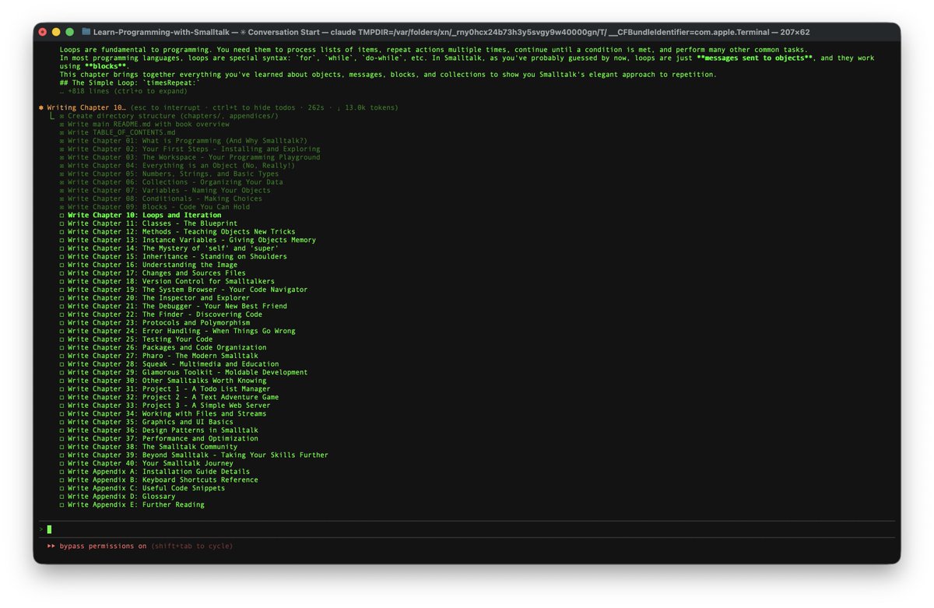Click 'Write Appendix A: Installation Guide Details' row
The image size is (934, 608).
coord(154,471)
